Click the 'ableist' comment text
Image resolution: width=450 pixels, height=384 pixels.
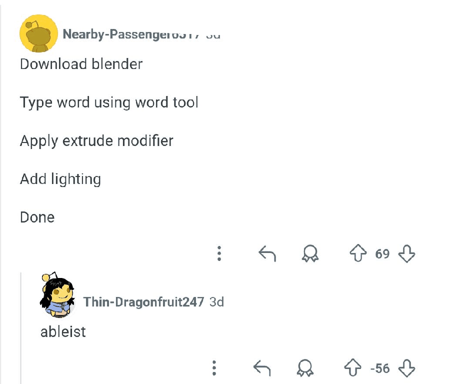click(x=63, y=332)
